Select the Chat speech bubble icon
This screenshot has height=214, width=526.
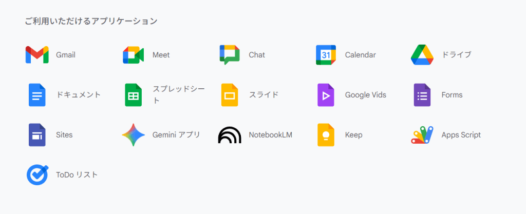(230, 54)
